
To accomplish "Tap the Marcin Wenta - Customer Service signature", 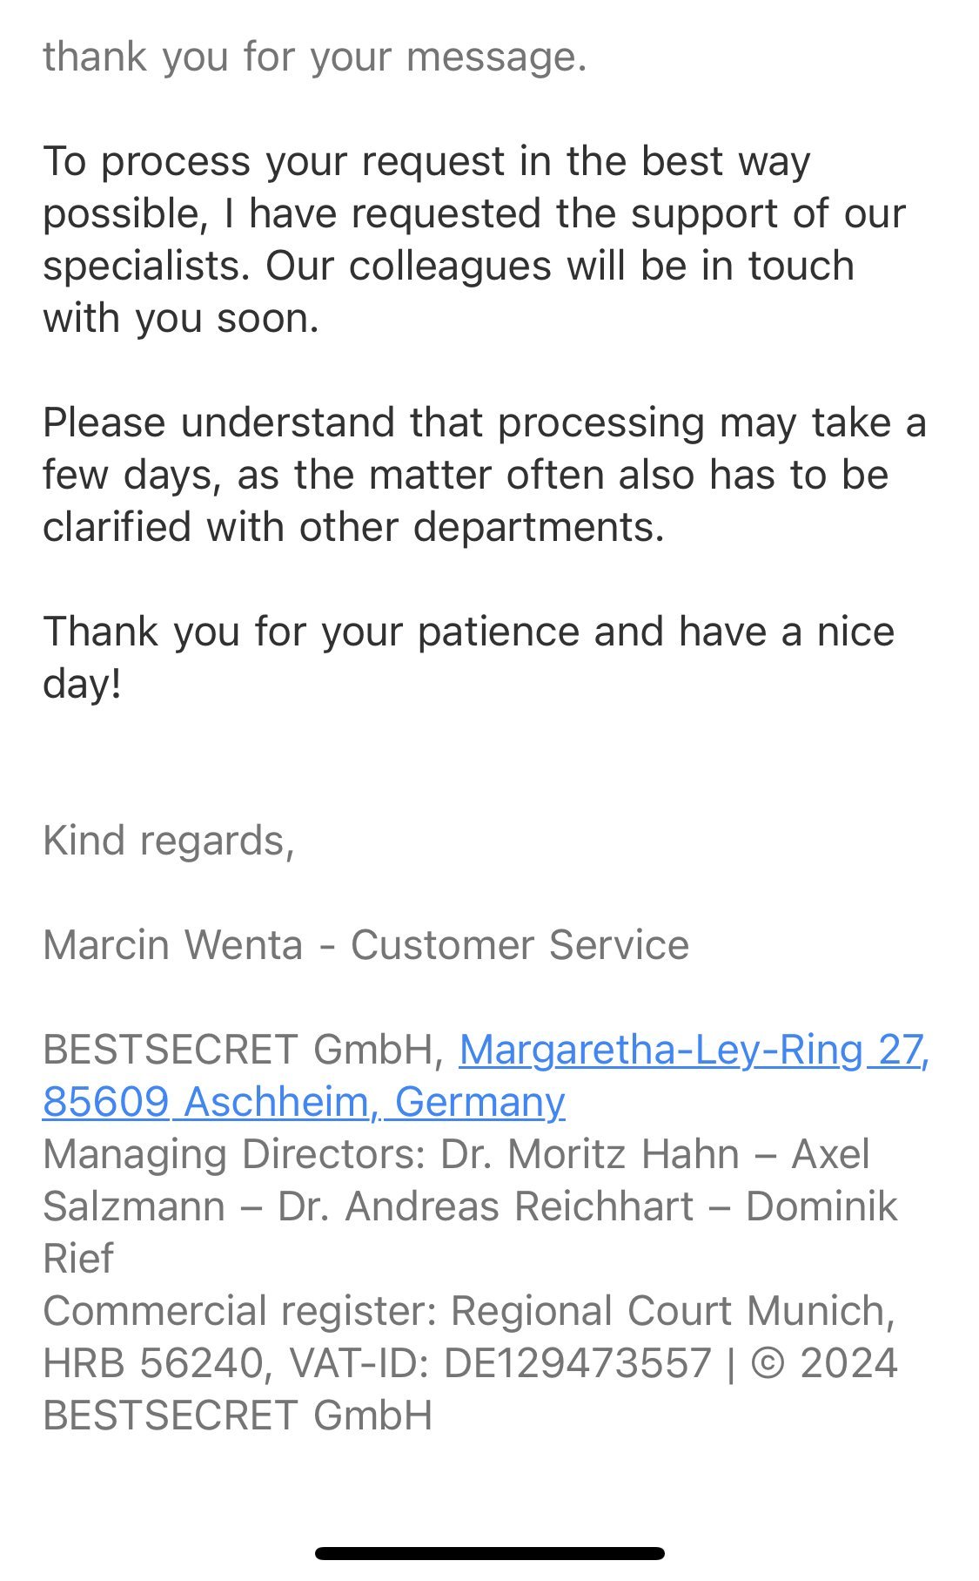I will click(x=365, y=945).
